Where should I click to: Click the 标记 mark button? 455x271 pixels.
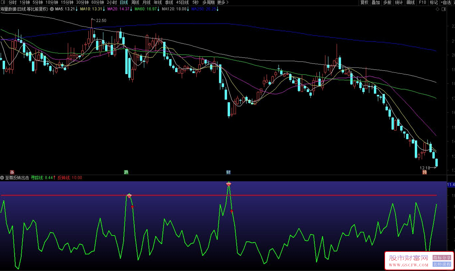point(434,2)
